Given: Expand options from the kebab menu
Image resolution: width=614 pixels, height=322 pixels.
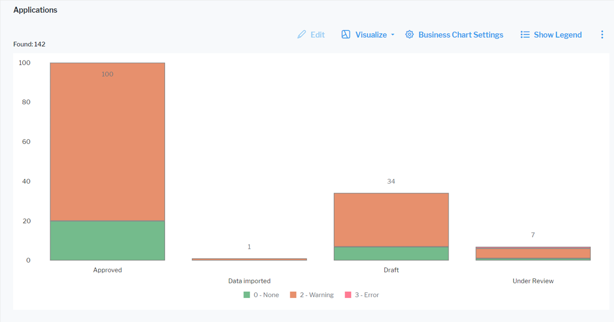Looking at the screenshot, I should pyautogui.click(x=602, y=34).
